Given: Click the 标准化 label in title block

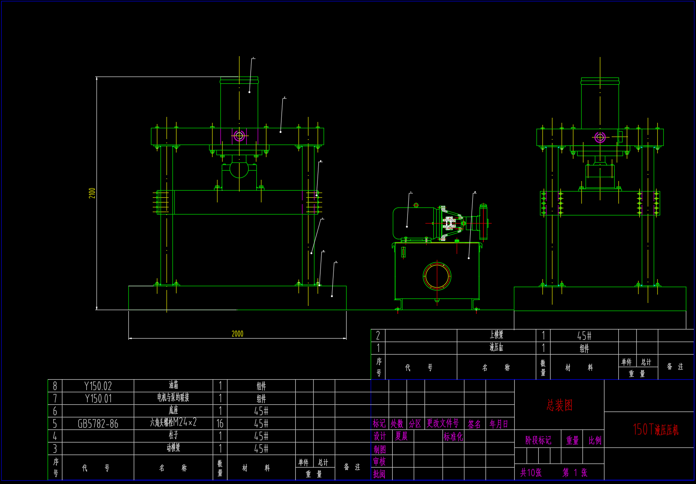Looking at the screenshot, I should click(x=453, y=437).
